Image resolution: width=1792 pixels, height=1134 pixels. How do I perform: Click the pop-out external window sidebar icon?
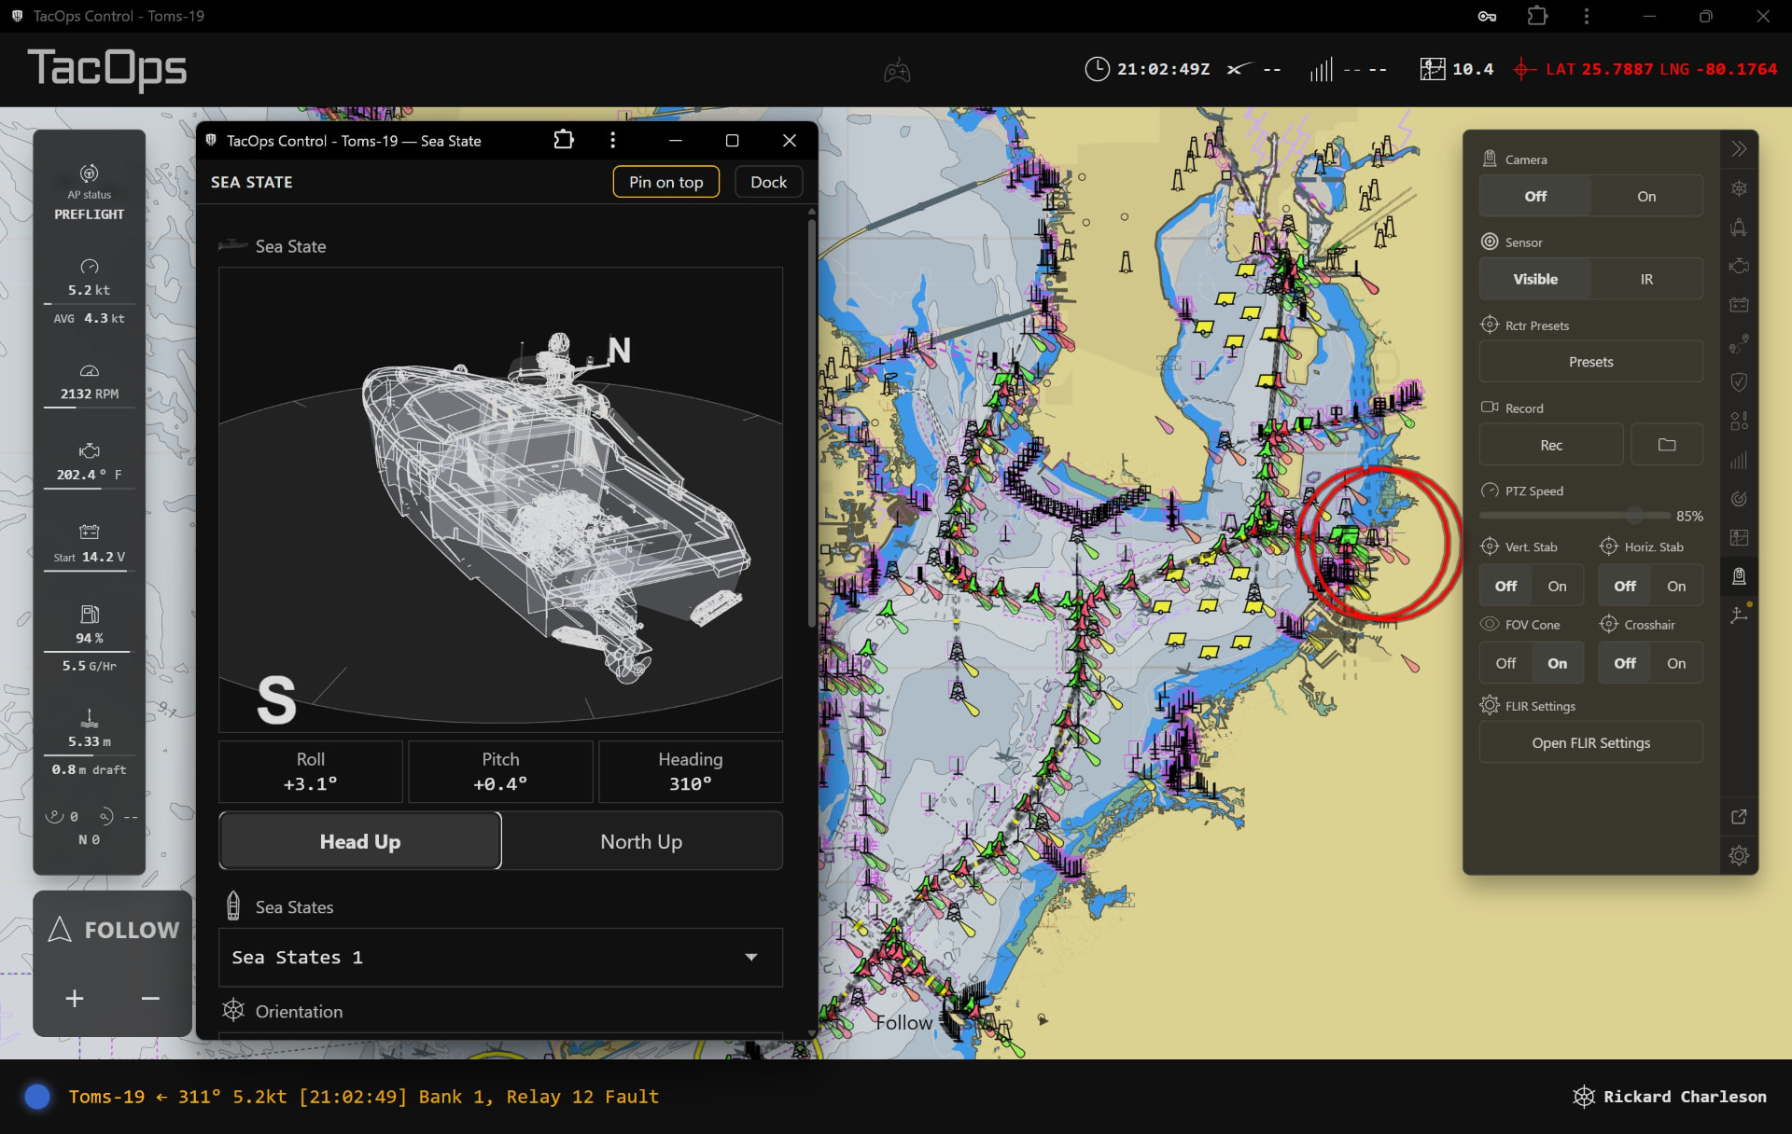coord(1739,817)
